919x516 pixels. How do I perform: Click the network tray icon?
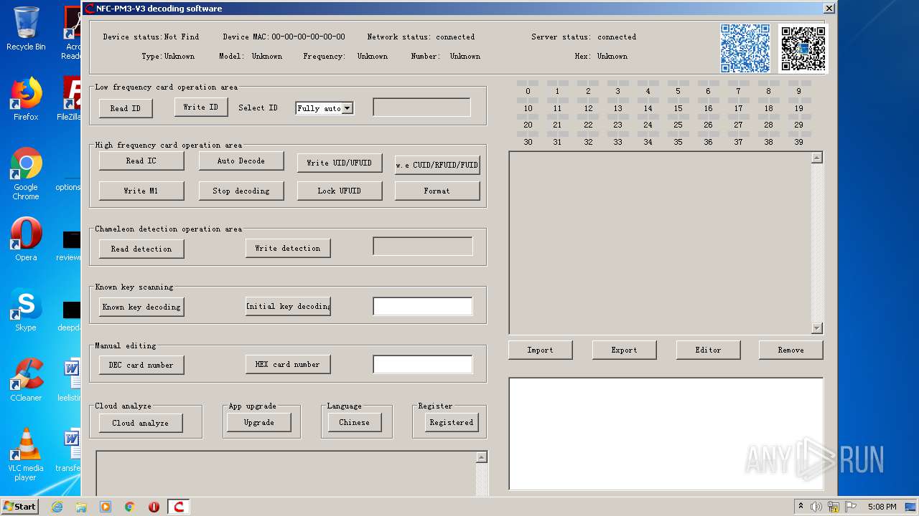point(834,507)
